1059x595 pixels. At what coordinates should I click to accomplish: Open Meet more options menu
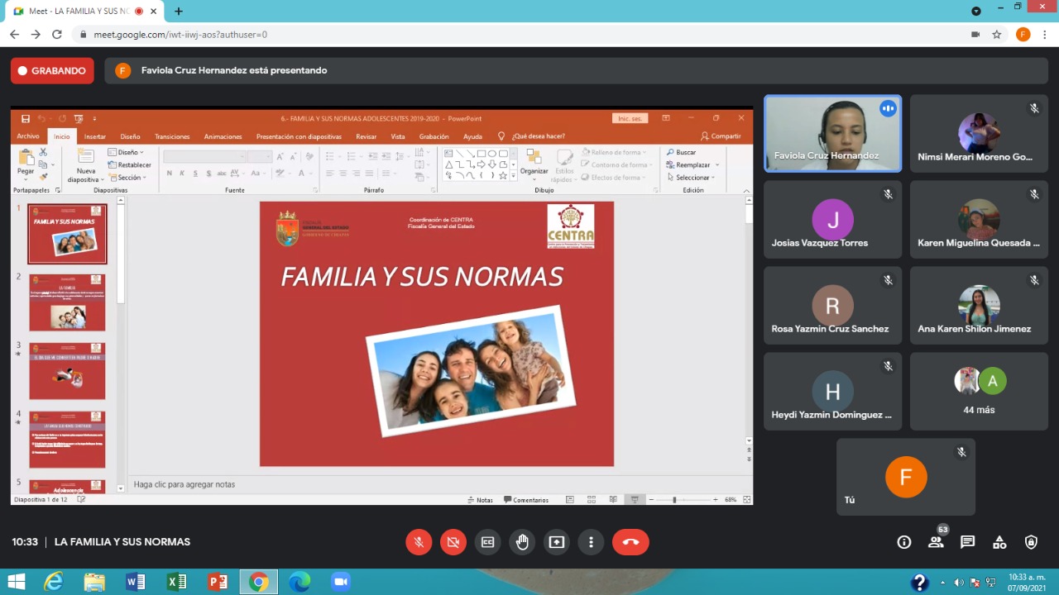(591, 542)
